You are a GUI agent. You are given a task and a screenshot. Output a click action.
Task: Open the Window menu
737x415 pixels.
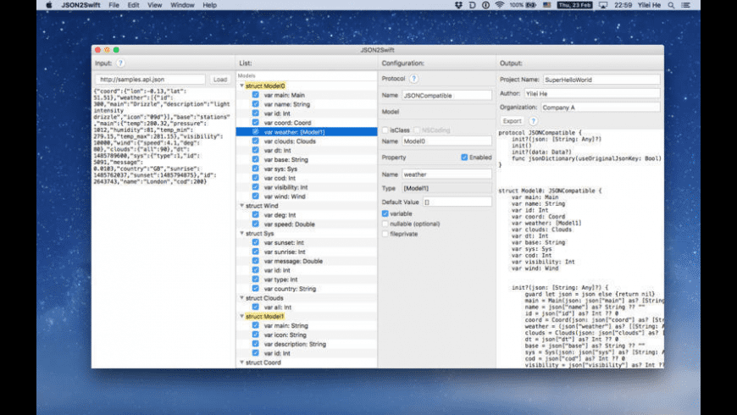coord(181,5)
